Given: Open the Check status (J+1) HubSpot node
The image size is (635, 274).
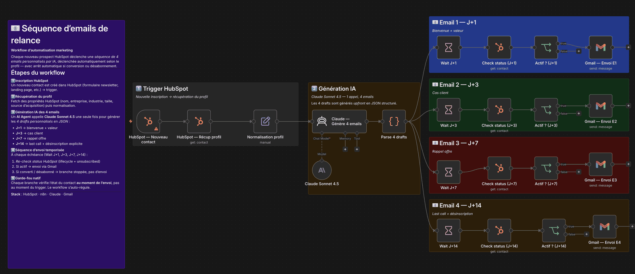Looking at the screenshot, I should tap(499, 48).
